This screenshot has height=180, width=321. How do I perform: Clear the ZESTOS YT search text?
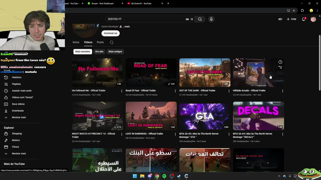click(192, 19)
